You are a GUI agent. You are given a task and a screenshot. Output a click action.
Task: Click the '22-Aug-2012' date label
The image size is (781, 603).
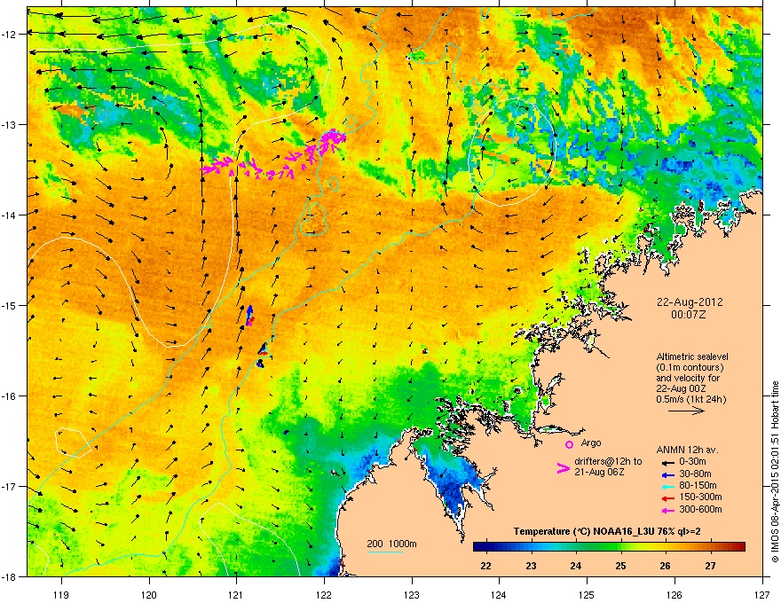pos(690,302)
